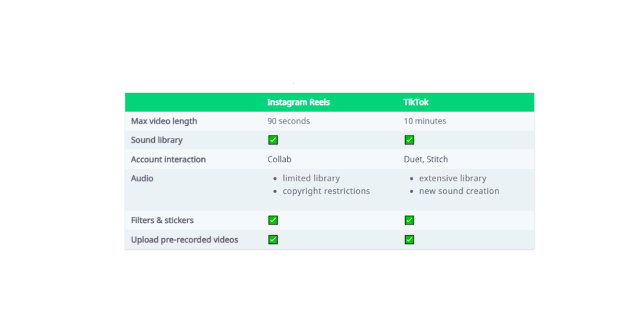
Task: Click the Audio row label
Action: click(x=142, y=178)
